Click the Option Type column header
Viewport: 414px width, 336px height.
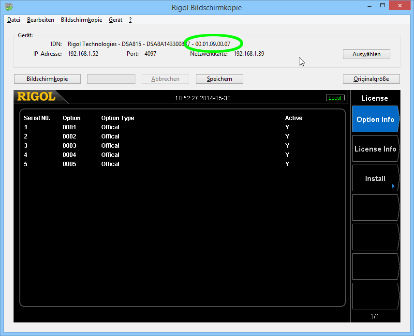click(x=118, y=118)
